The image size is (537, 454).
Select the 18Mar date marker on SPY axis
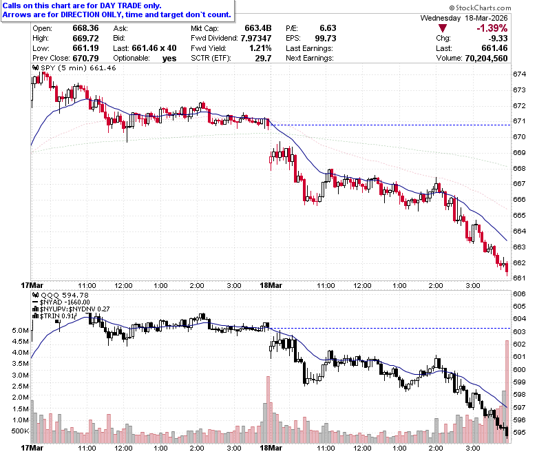271,285
